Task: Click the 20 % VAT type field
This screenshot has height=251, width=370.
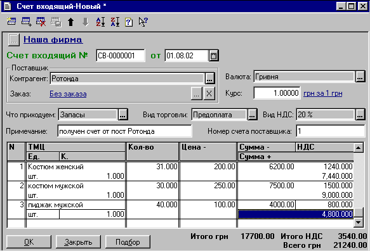Action: tap(326, 115)
